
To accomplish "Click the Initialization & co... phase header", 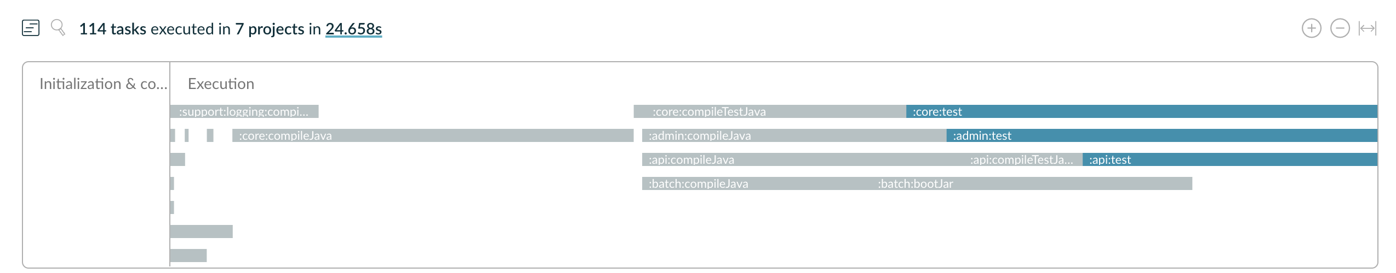I will (x=103, y=84).
